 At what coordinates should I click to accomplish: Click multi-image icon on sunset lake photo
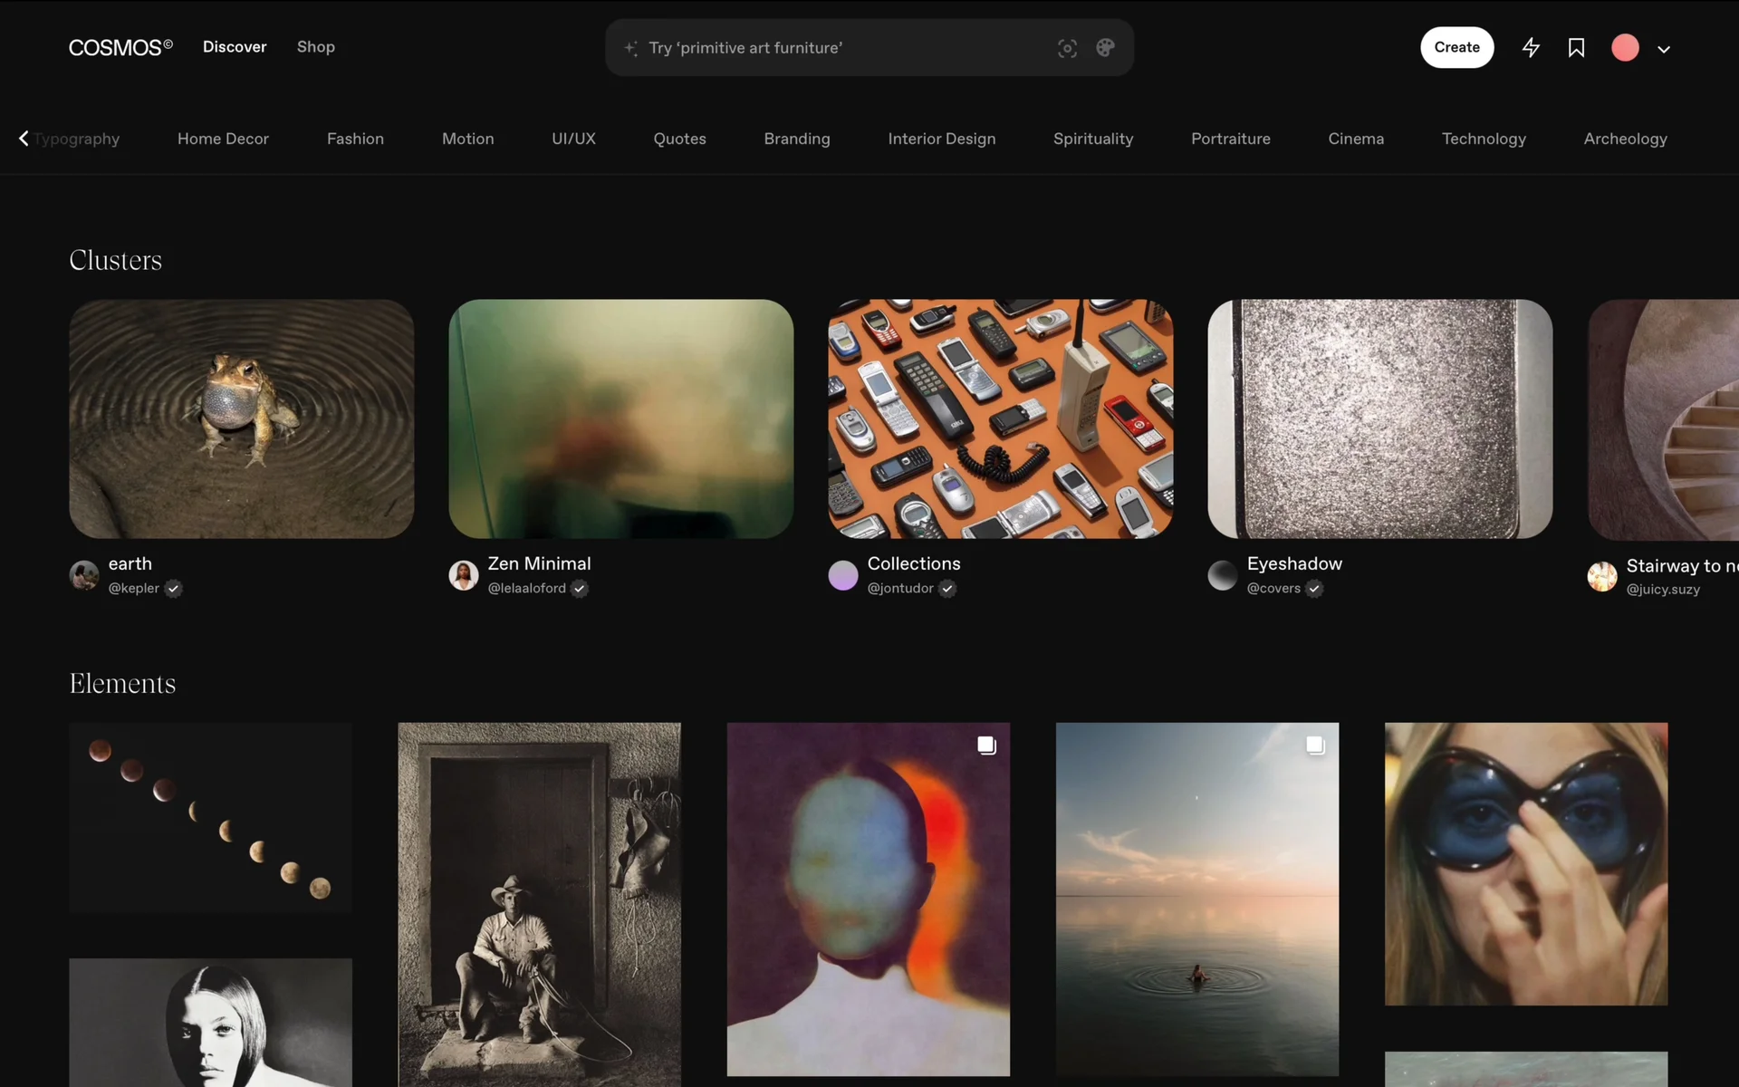tap(1315, 746)
